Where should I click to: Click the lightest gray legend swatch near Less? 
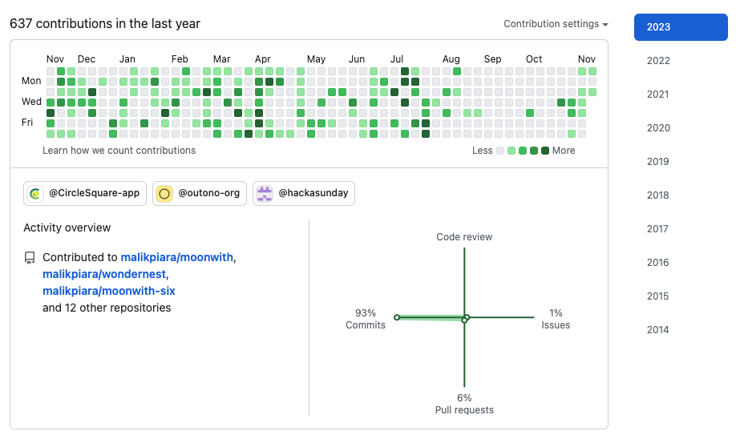coord(500,151)
